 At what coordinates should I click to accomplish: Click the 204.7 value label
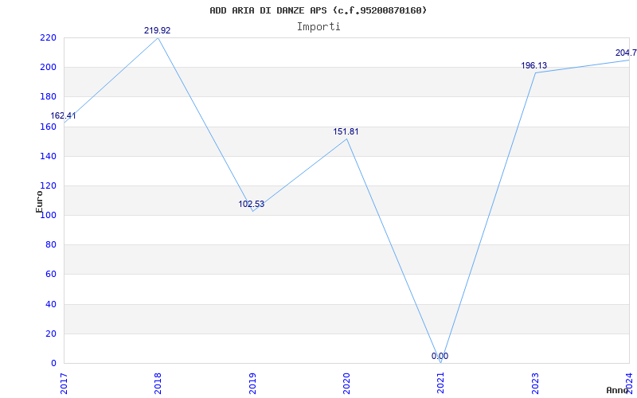[x=626, y=53]
